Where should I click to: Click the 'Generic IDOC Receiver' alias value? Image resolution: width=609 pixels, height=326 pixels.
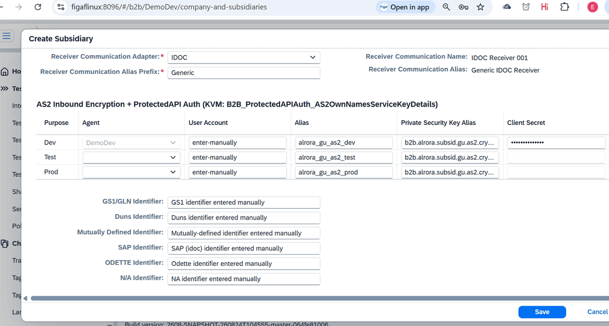(506, 70)
